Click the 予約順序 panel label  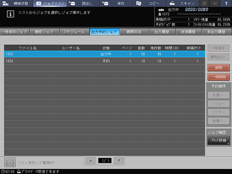[x=219, y=86]
